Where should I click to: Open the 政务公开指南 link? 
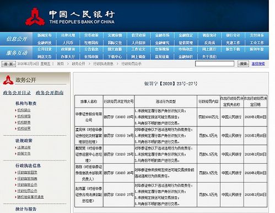pyautogui.click(x=50, y=93)
